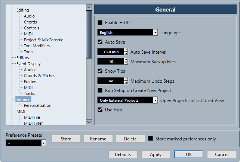
Task: Uncheck the Use Hub option
Action: (100, 110)
